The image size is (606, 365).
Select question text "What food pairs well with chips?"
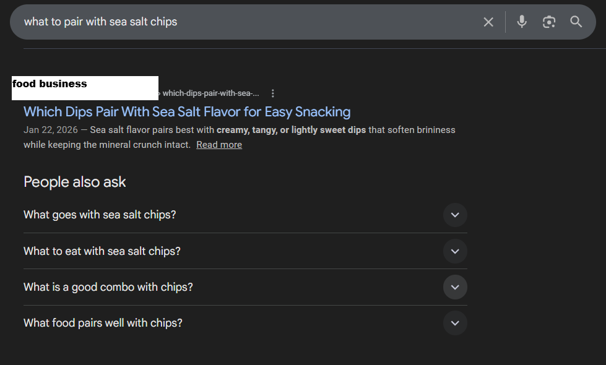103,323
